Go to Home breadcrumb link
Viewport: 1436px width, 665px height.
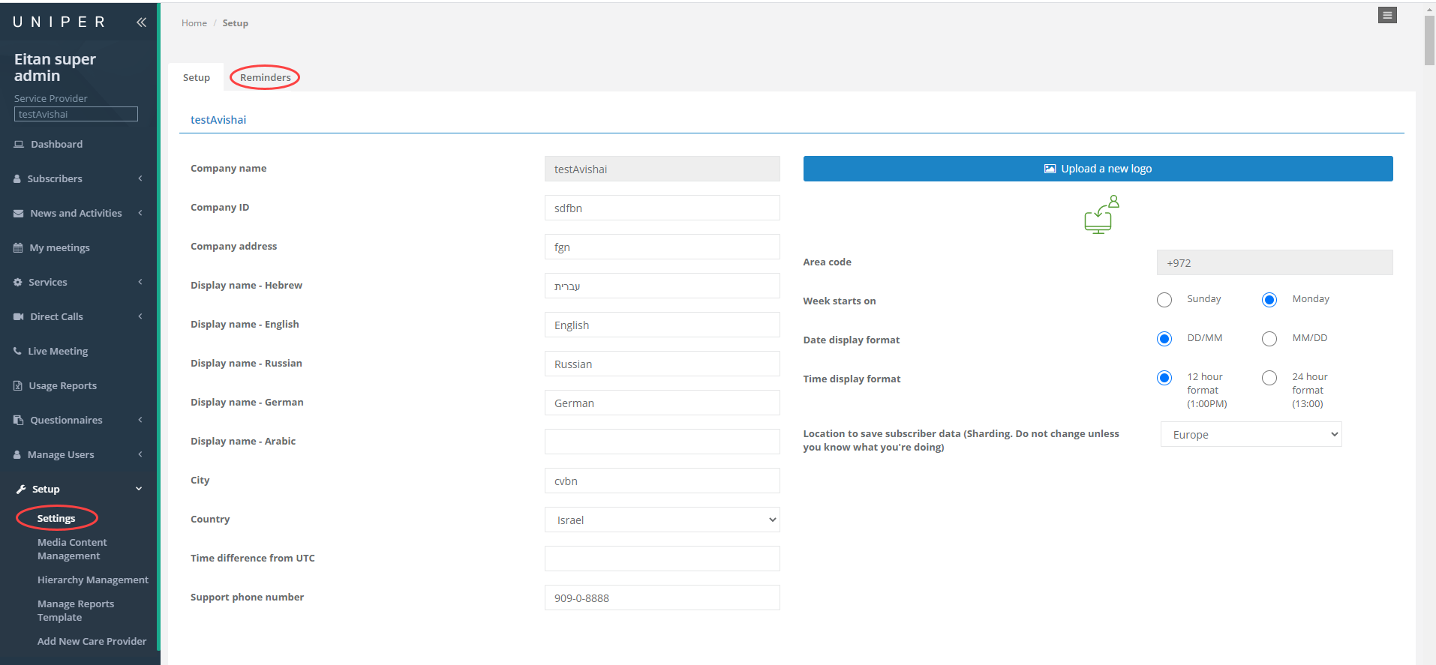(x=194, y=23)
